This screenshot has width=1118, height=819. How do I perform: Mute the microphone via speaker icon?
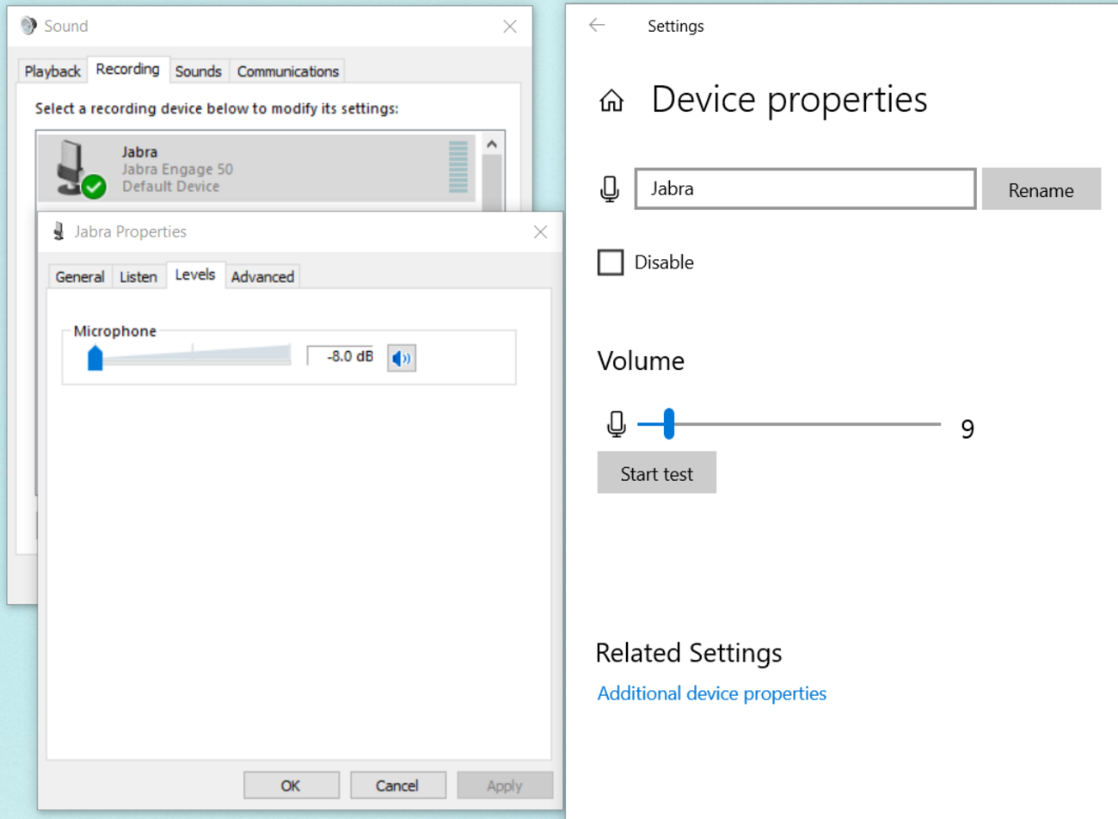pos(402,358)
